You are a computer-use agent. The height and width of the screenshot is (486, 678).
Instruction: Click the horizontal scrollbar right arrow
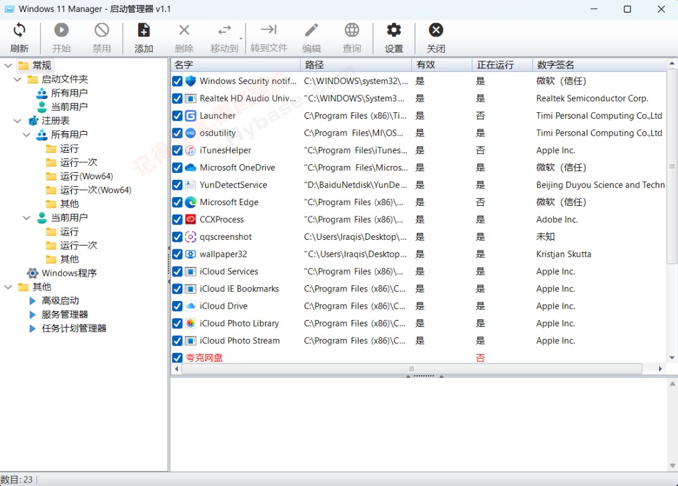pos(660,369)
